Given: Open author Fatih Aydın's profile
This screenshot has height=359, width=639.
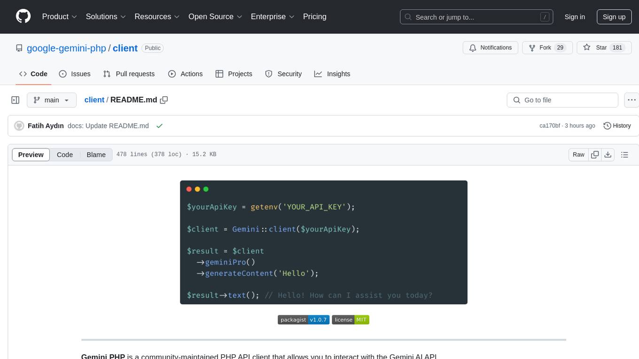Looking at the screenshot, I should tap(46, 126).
